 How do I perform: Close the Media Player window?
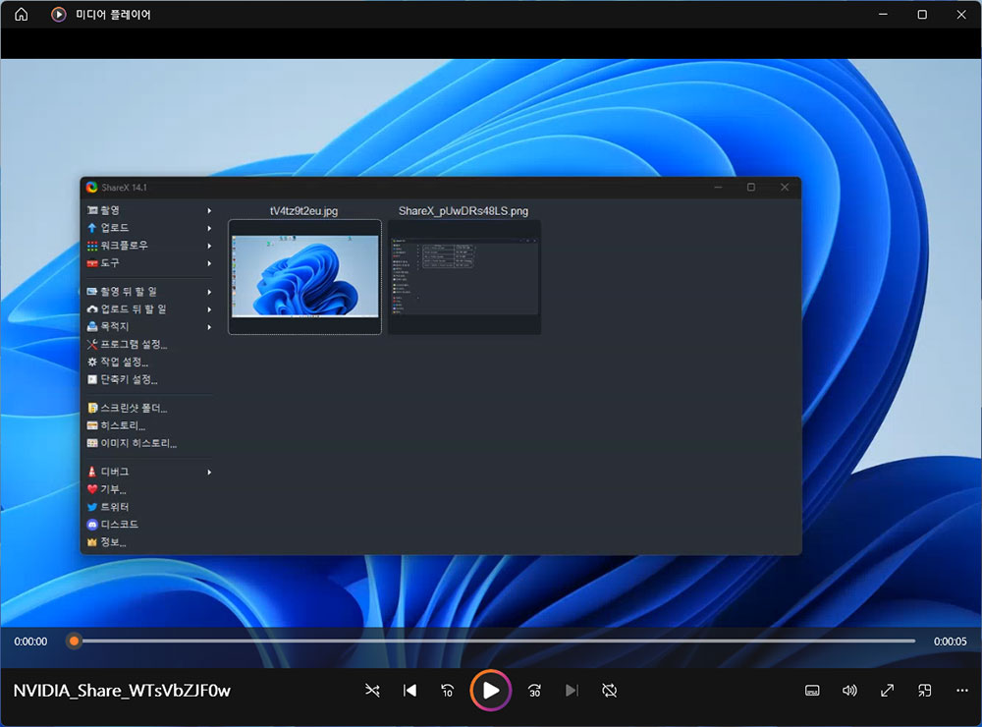(961, 15)
